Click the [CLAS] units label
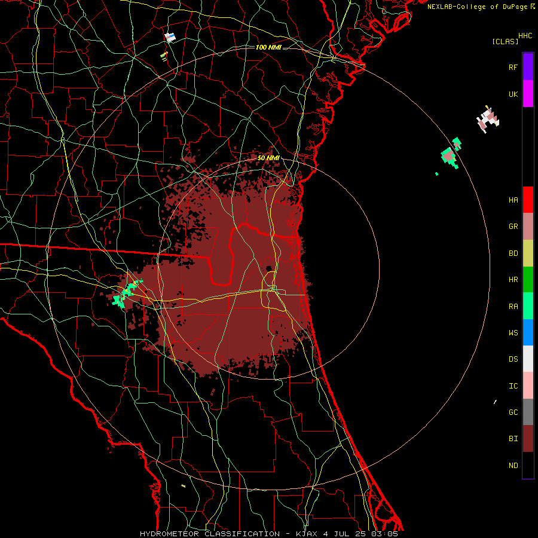The height and width of the screenshot is (538, 538). point(505,41)
